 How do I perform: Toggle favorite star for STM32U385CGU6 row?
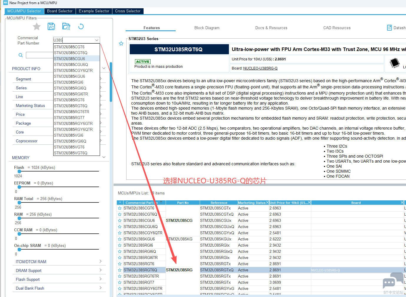[120, 221]
